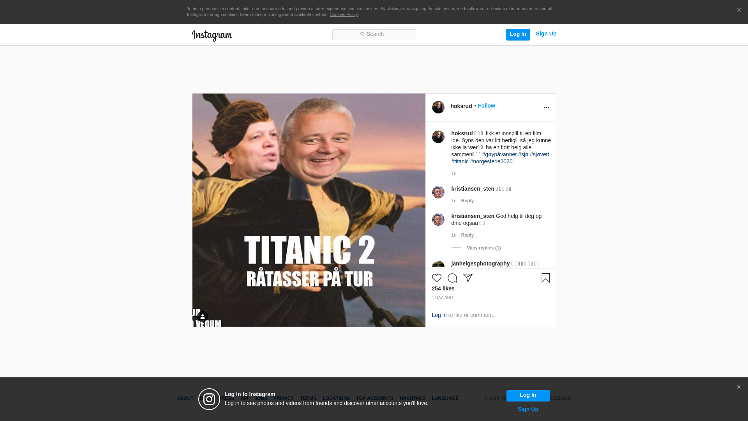Follow the hoksrud account
Viewport: 748px width, 421px height.
click(x=486, y=106)
